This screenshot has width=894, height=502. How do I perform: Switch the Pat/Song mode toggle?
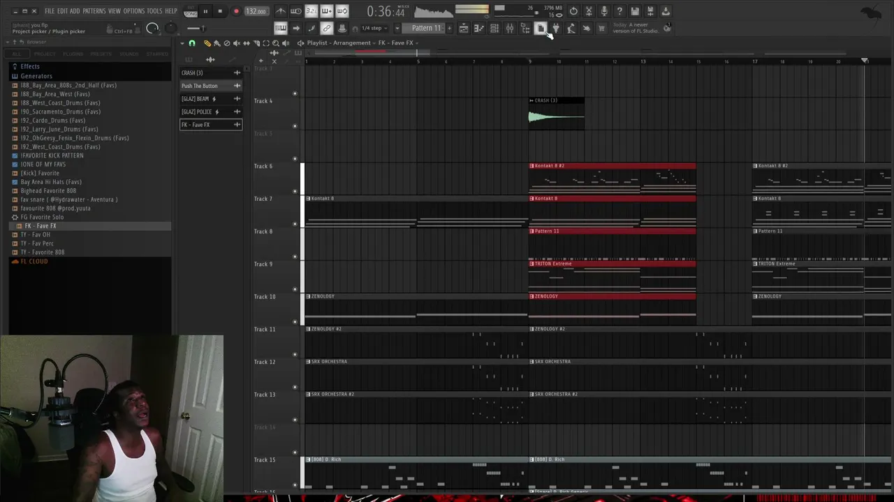pyautogui.click(x=190, y=11)
